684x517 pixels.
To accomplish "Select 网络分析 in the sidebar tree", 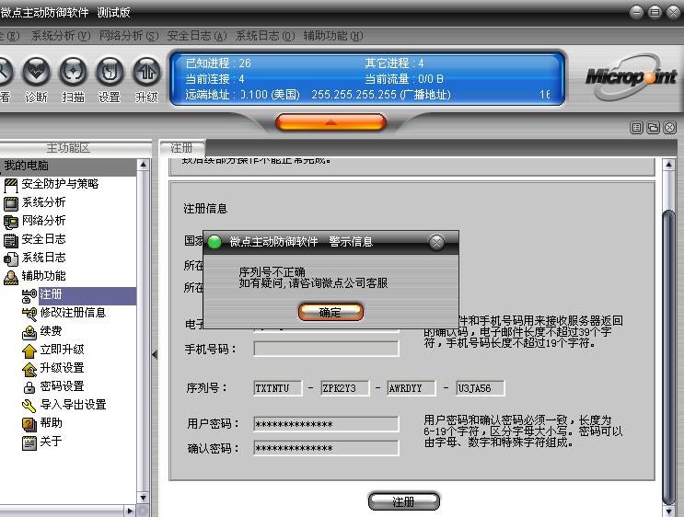I will click(43, 221).
